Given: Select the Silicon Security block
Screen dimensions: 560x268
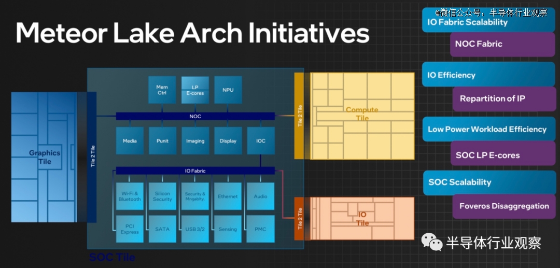Looking at the screenshot, I should pyautogui.click(x=162, y=196).
